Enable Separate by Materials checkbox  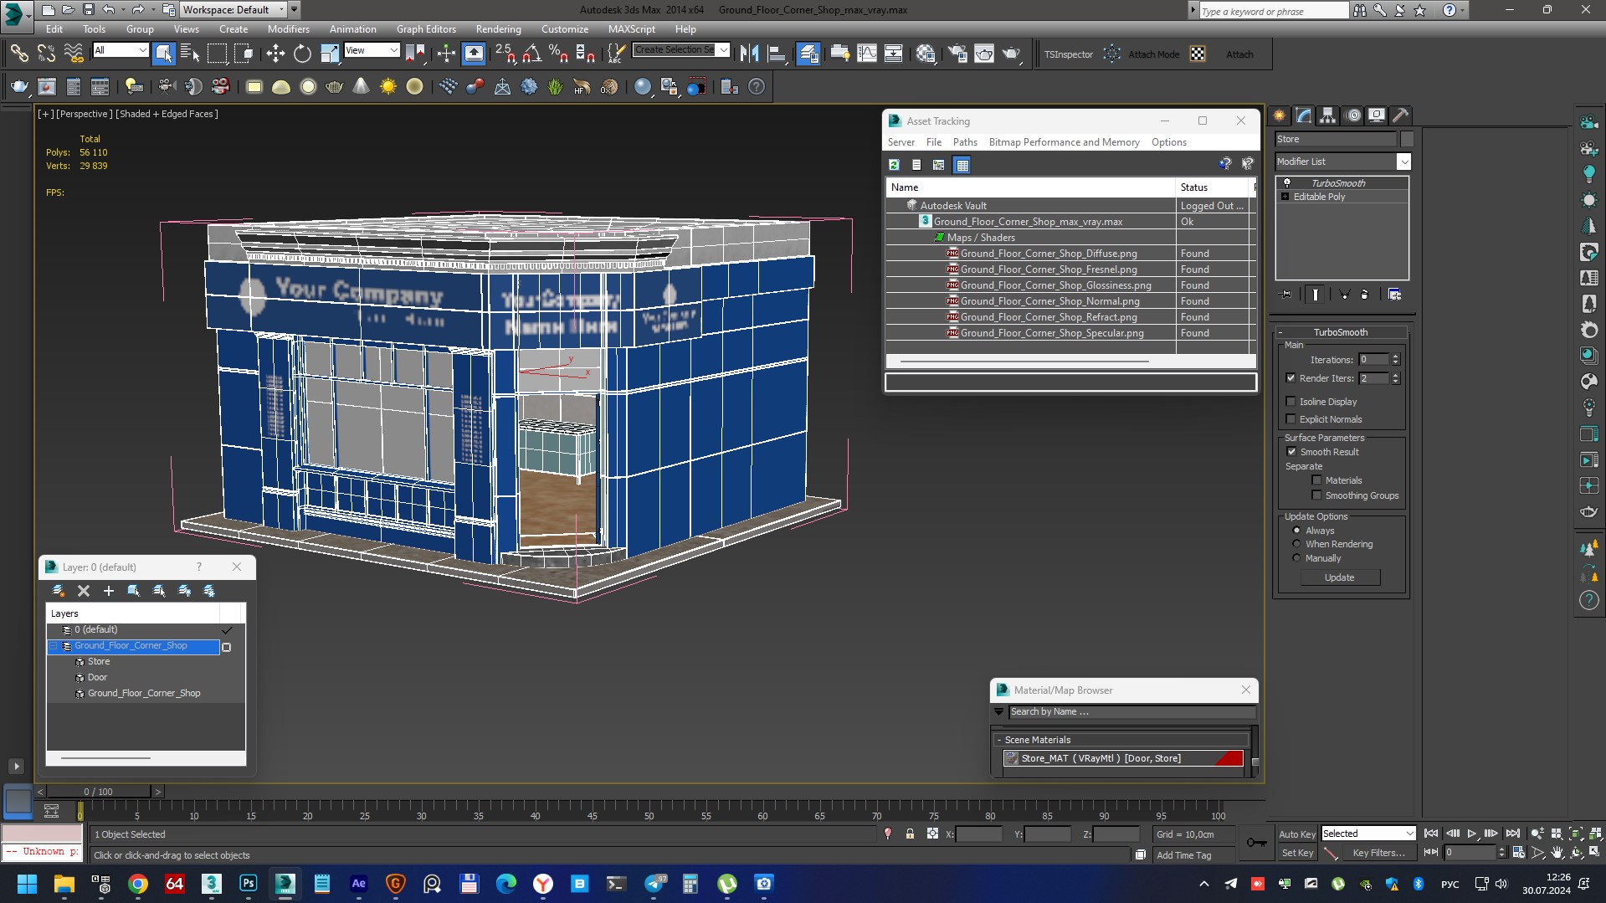1316,480
